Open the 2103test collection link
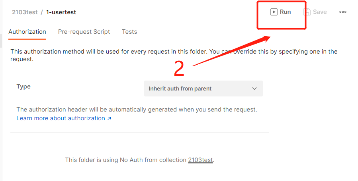 (x=200, y=160)
